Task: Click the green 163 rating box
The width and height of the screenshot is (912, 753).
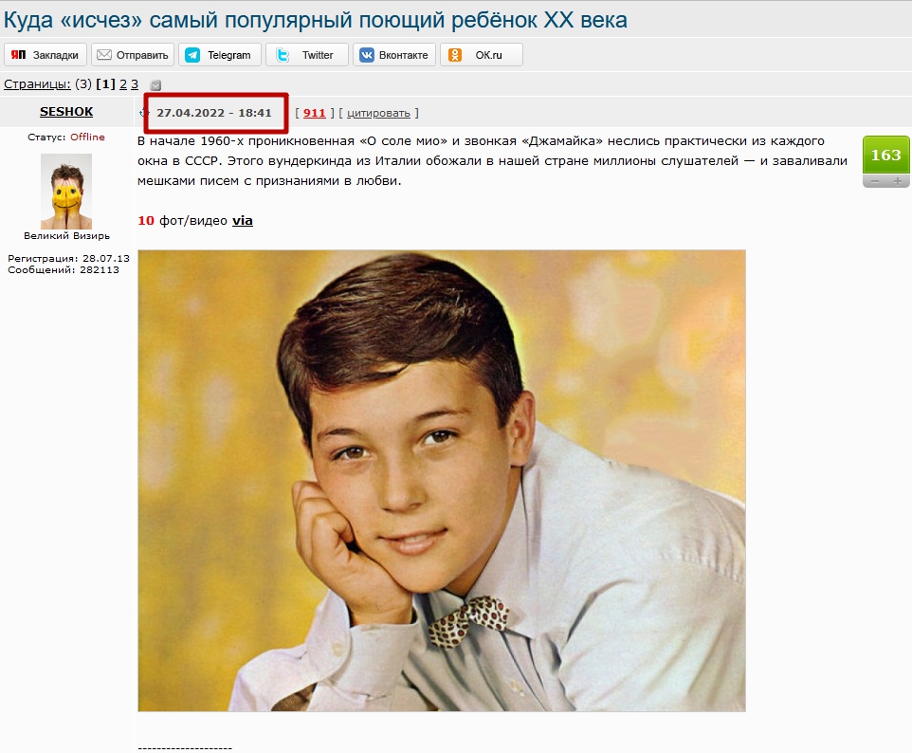Action: [x=885, y=155]
